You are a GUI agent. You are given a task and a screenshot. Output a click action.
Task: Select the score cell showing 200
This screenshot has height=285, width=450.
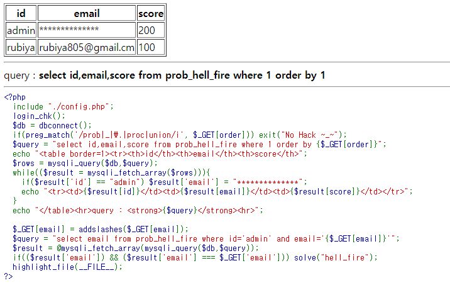(151, 30)
